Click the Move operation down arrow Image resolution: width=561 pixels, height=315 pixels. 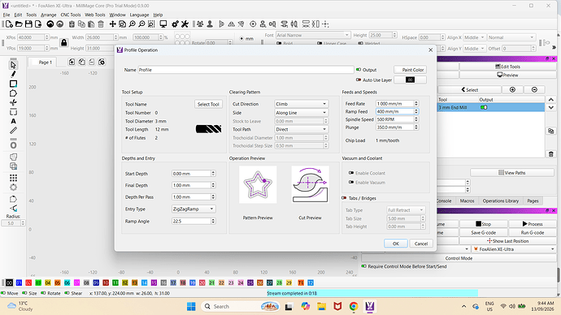(551, 107)
